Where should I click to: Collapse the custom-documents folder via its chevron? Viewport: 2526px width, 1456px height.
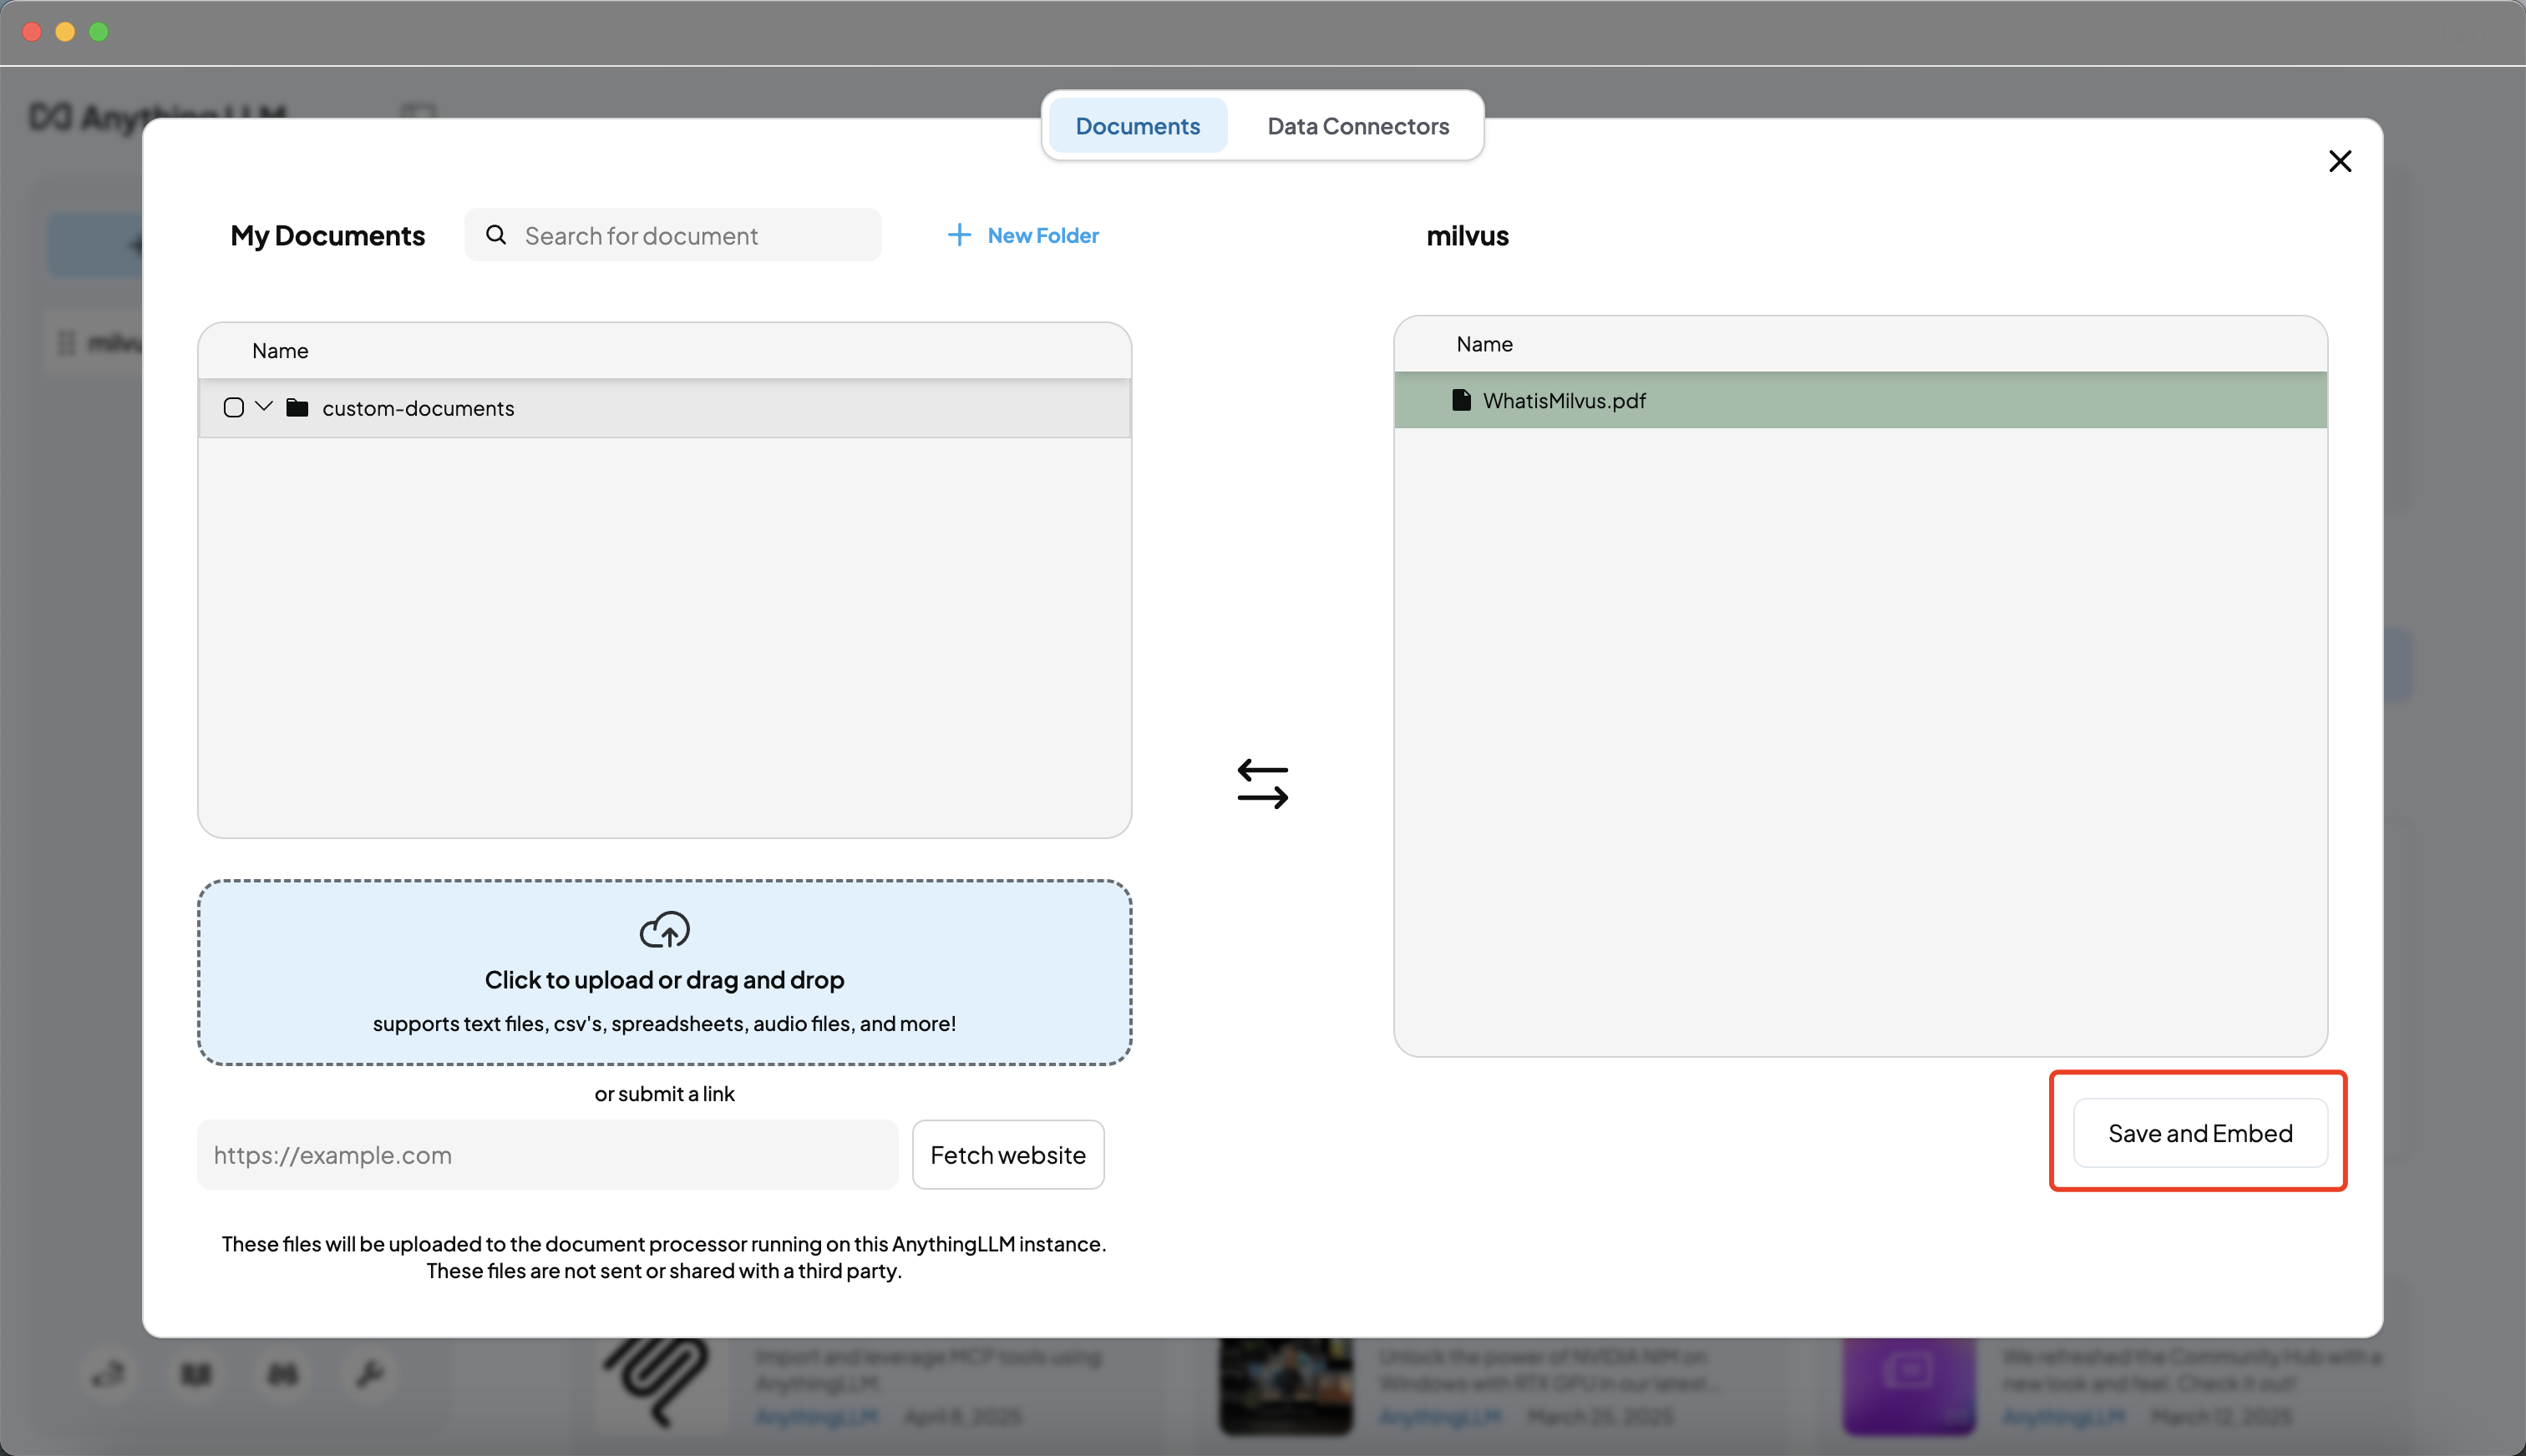pos(263,407)
